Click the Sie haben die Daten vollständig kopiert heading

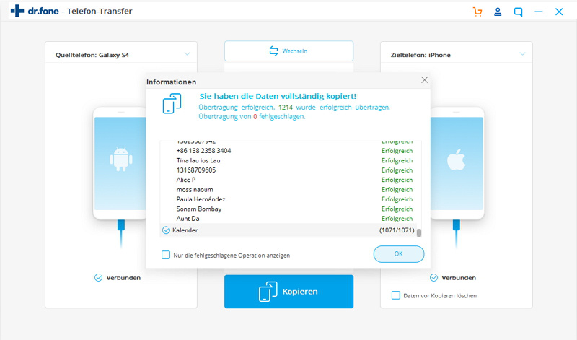(x=278, y=96)
